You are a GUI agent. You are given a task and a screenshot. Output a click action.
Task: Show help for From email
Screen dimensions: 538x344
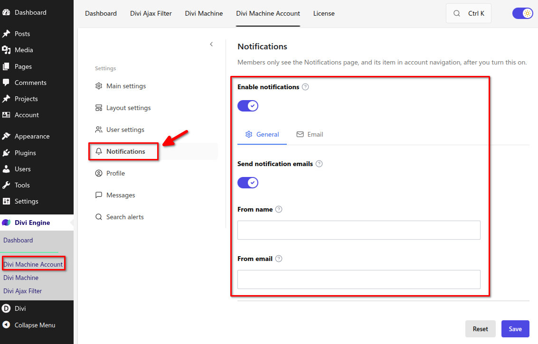pyautogui.click(x=279, y=259)
